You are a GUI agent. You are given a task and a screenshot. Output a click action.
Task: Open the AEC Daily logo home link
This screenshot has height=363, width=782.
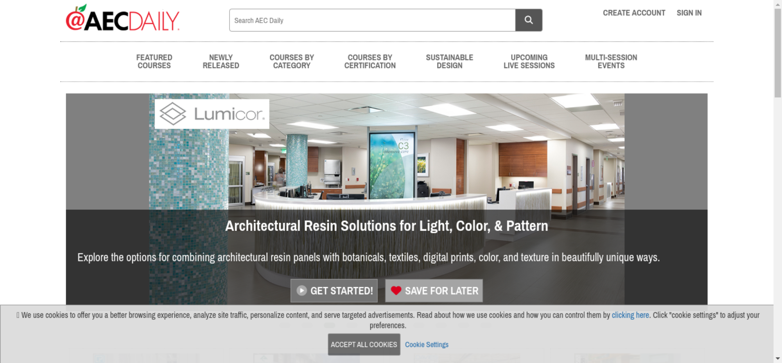[123, 18]
